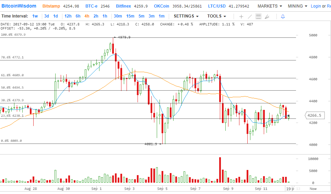Select the Fibonacci fan drawing tool
Viewport: 331px width, 194px height.
(x=267, y=16)
